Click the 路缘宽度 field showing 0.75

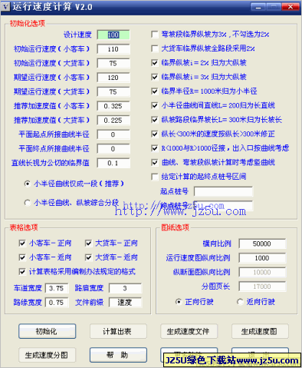[57, 303]
